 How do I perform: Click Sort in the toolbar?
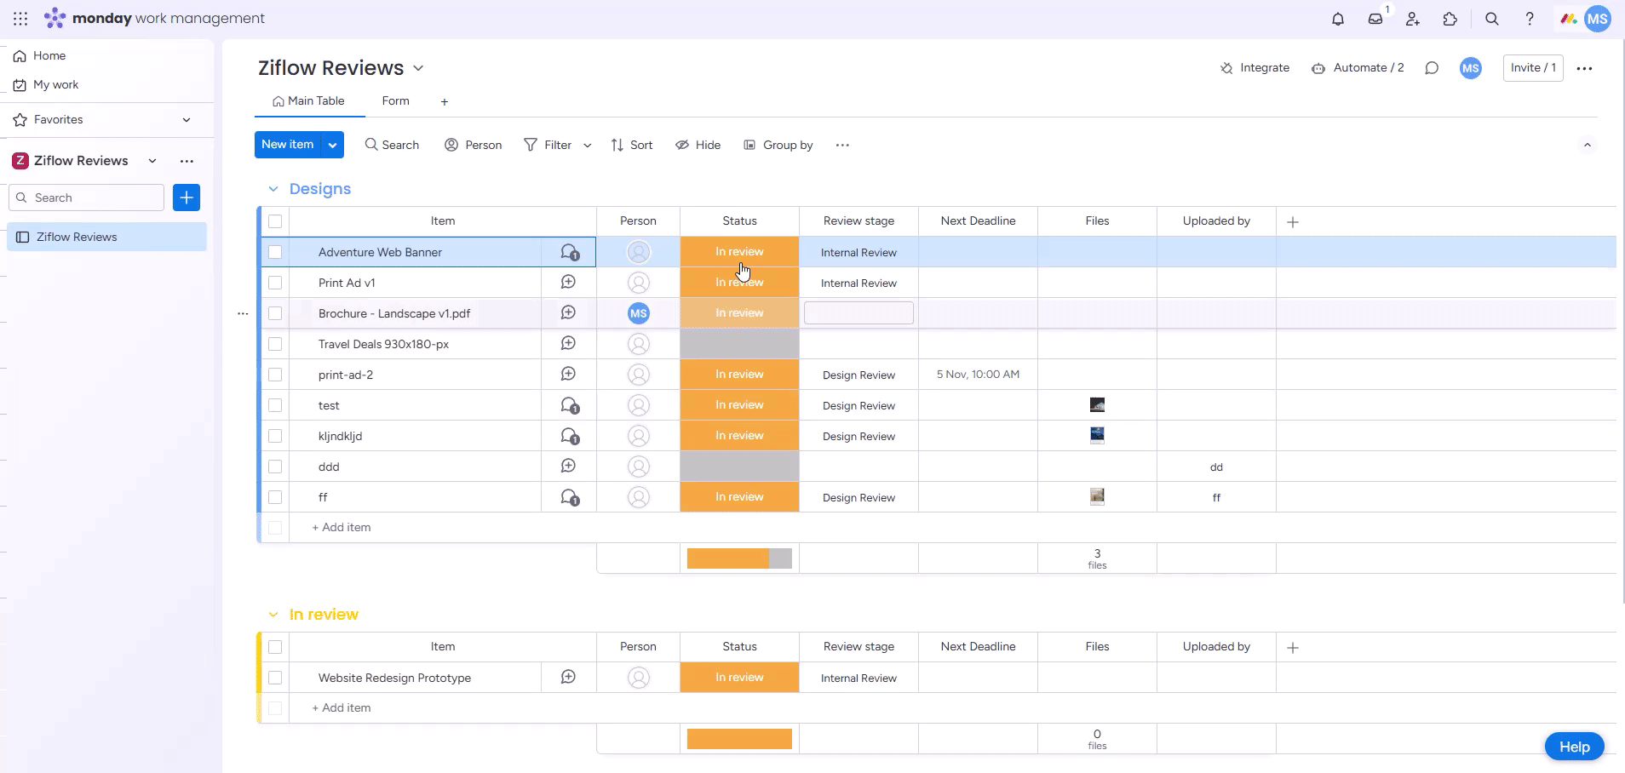point(632,145)
